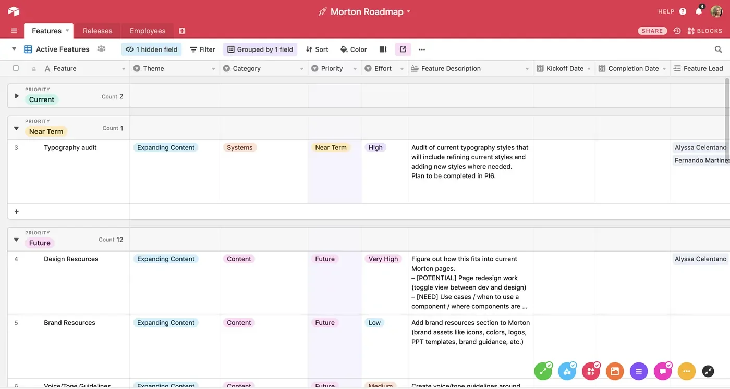This screenshot has height=389, width=730.
Task: Click orange image gallery circle icon
Action: (615, 371)
